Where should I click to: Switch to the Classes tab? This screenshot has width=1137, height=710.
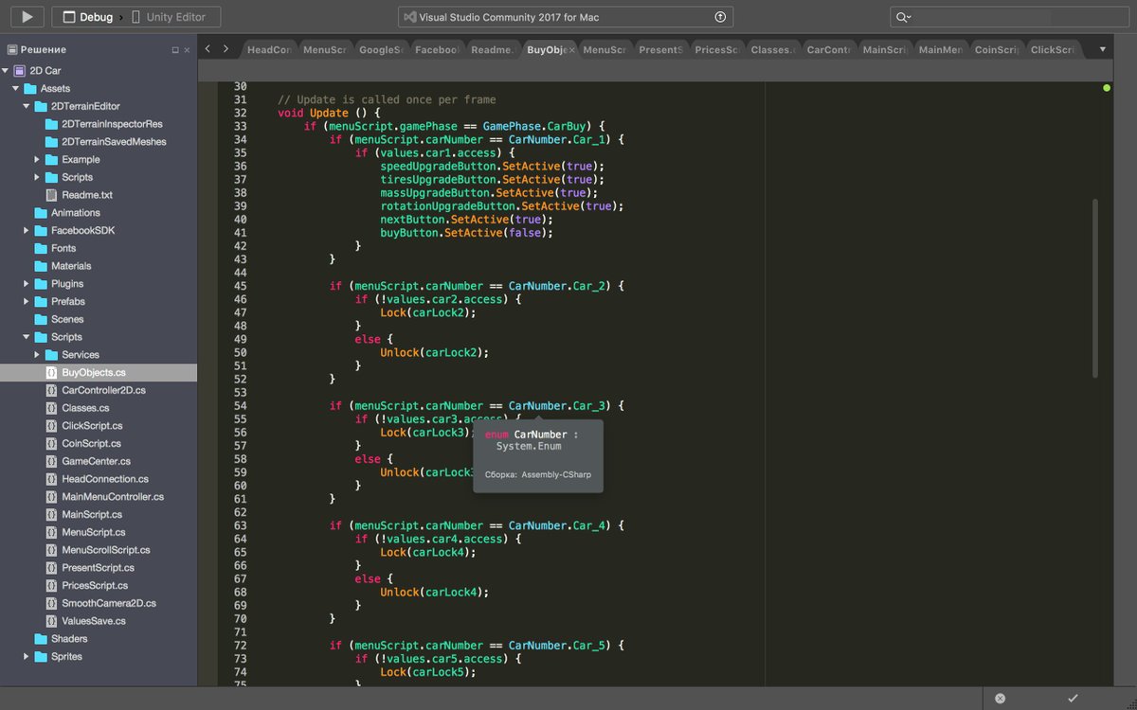(772, 47)
